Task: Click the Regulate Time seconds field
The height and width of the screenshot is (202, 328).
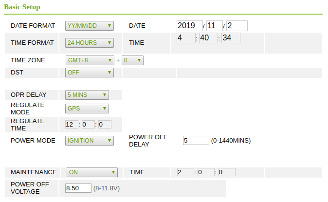Action: coord(105,125)
